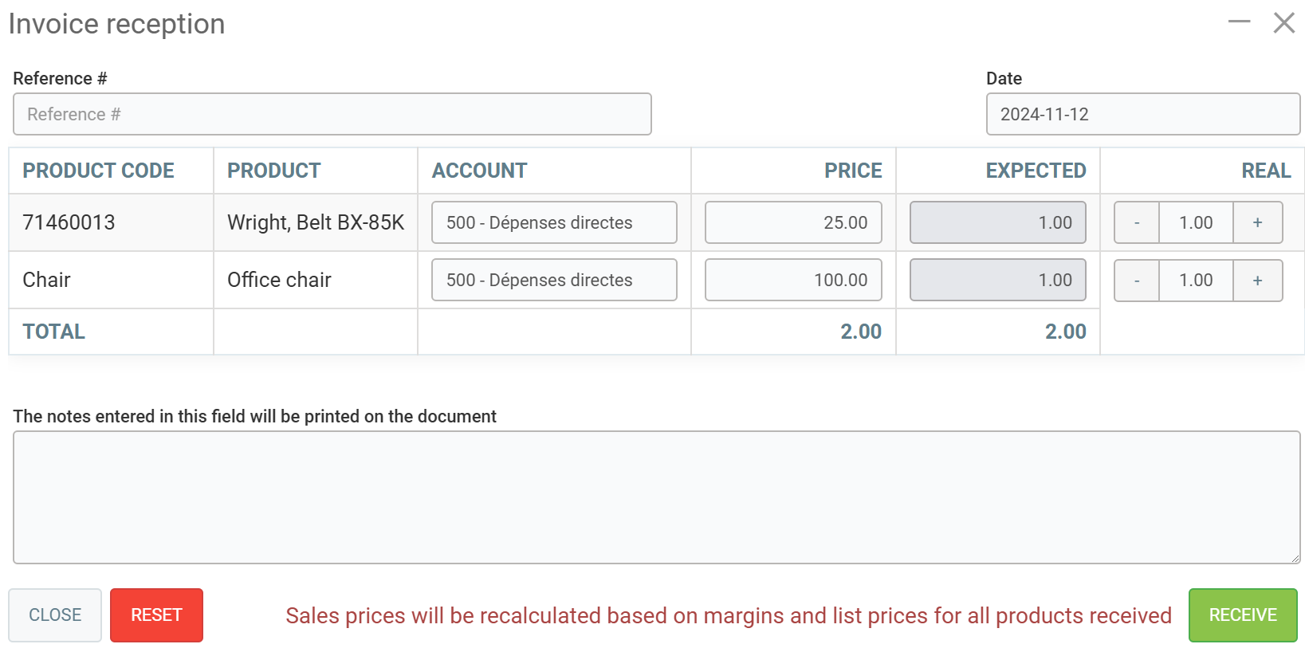Click the expected quantity field for 71460013
1305x648 pixels.
[997, 222]
